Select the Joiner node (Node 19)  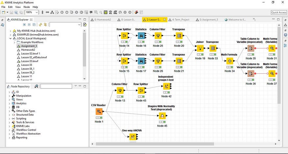(200, 48)
